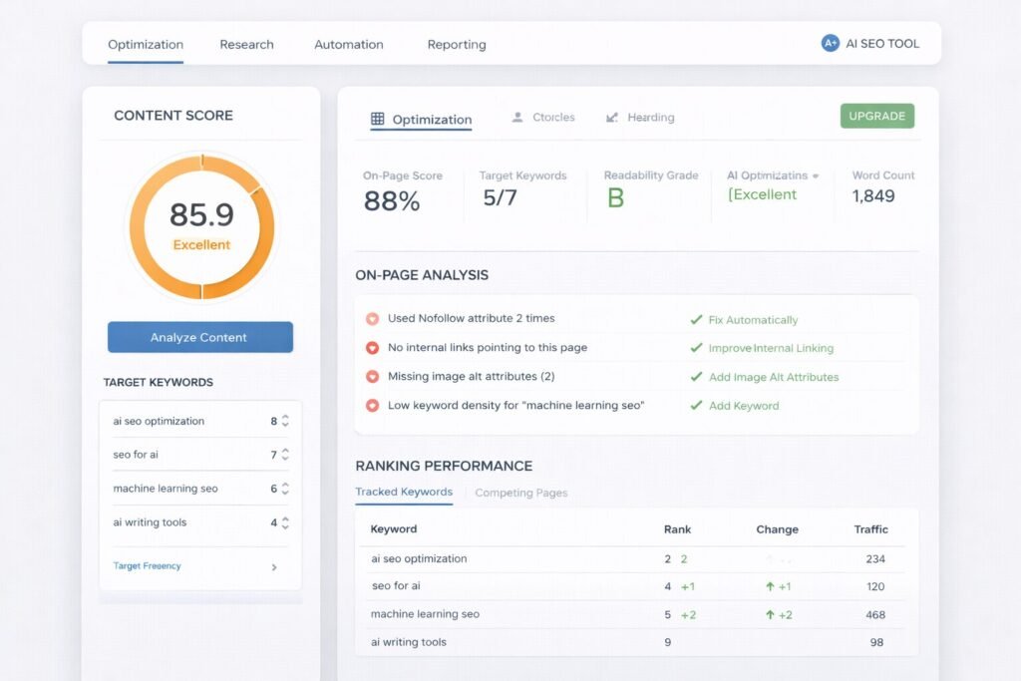The width and height of the screenshot is (1021, 681).
Task: Click the green UPGRADE button
Action: tap(876, 116)
